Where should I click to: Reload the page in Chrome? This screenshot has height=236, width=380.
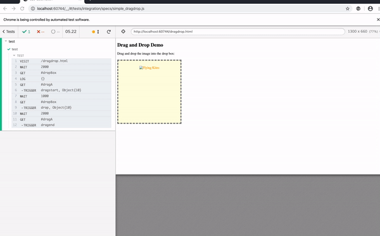[22, 9]
